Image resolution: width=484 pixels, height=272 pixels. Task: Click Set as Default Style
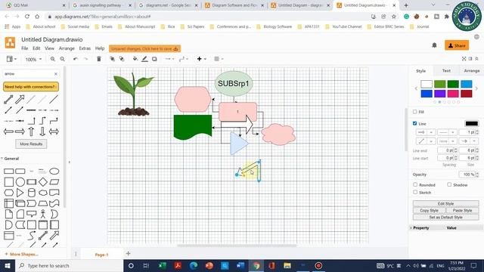[x=445, y=218]
